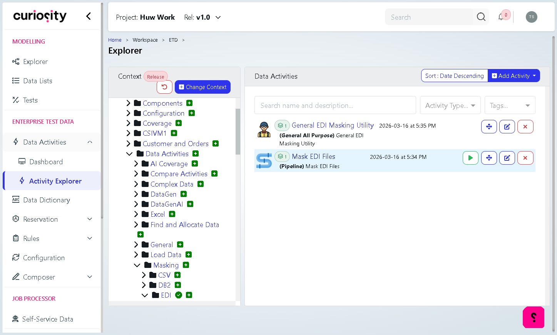Collapse the Masking folder

[137, 265]
